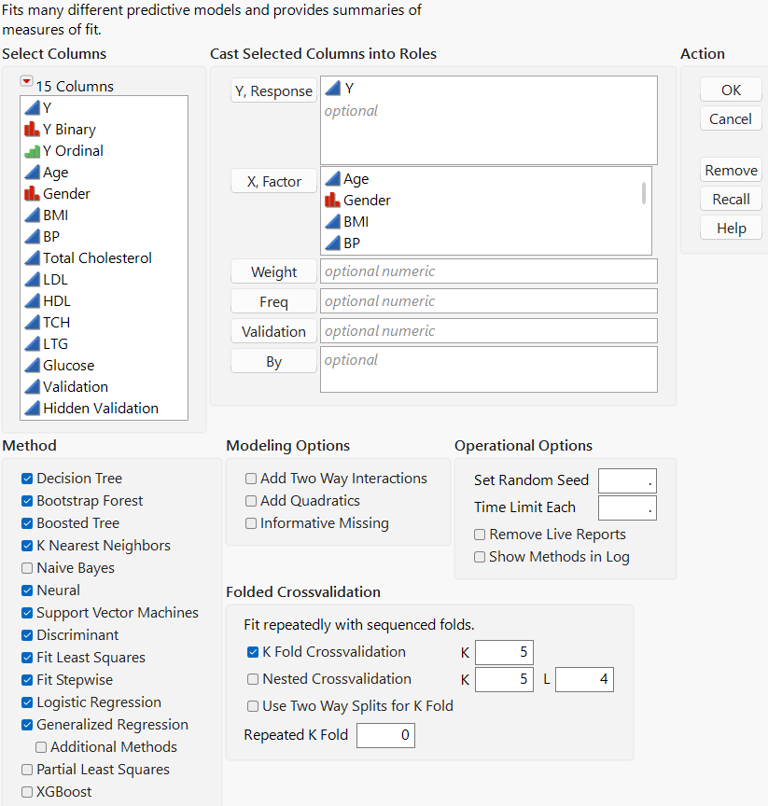
Task: Select the LDL column in Select Columns list
Action: [55, 280]
